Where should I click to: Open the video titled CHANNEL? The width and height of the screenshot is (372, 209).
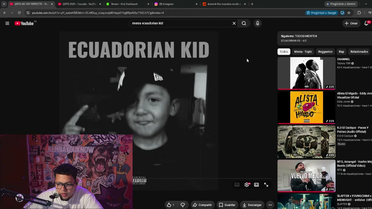click(x=344, y=59)
